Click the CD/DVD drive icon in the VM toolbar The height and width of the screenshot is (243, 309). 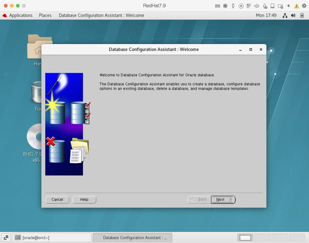241,6
